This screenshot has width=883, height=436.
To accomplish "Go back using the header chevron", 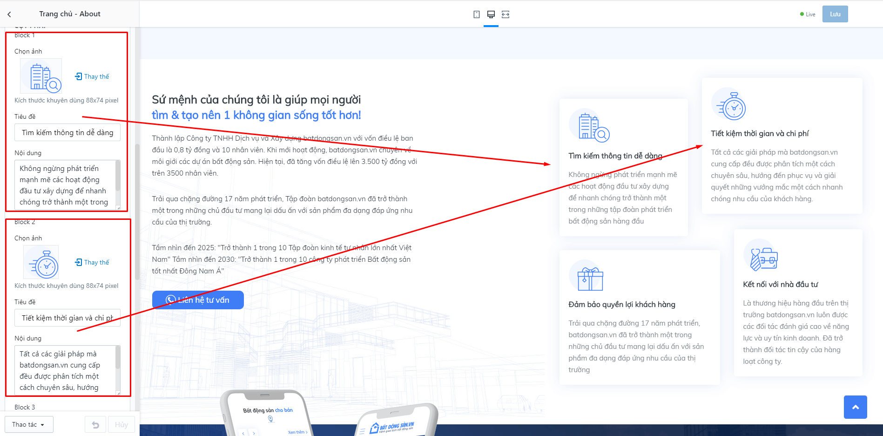I will pyautogui.click(x=9, y=14).
